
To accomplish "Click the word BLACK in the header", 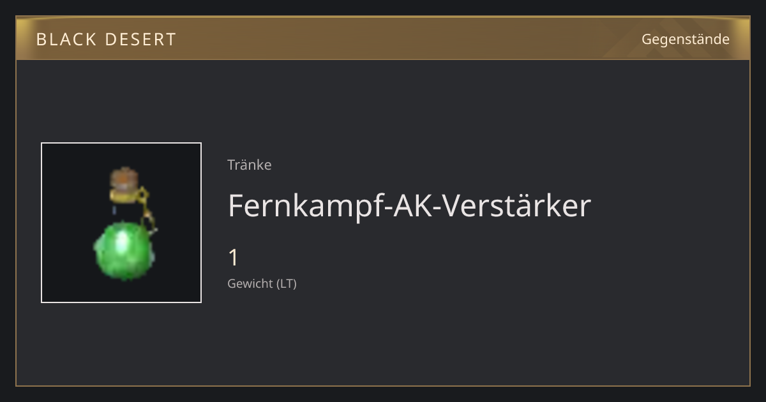I will 61,40.
